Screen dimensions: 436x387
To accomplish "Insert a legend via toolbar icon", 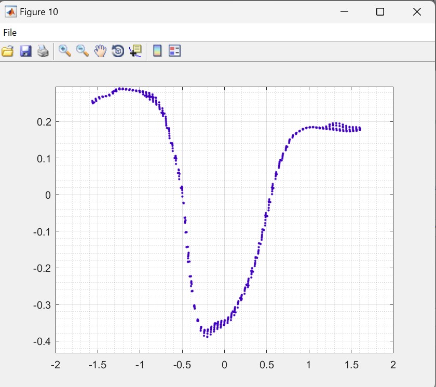I will tap(175, 51).
